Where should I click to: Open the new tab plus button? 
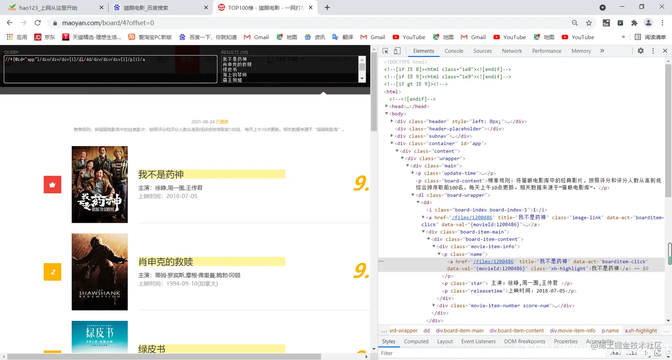327,8
